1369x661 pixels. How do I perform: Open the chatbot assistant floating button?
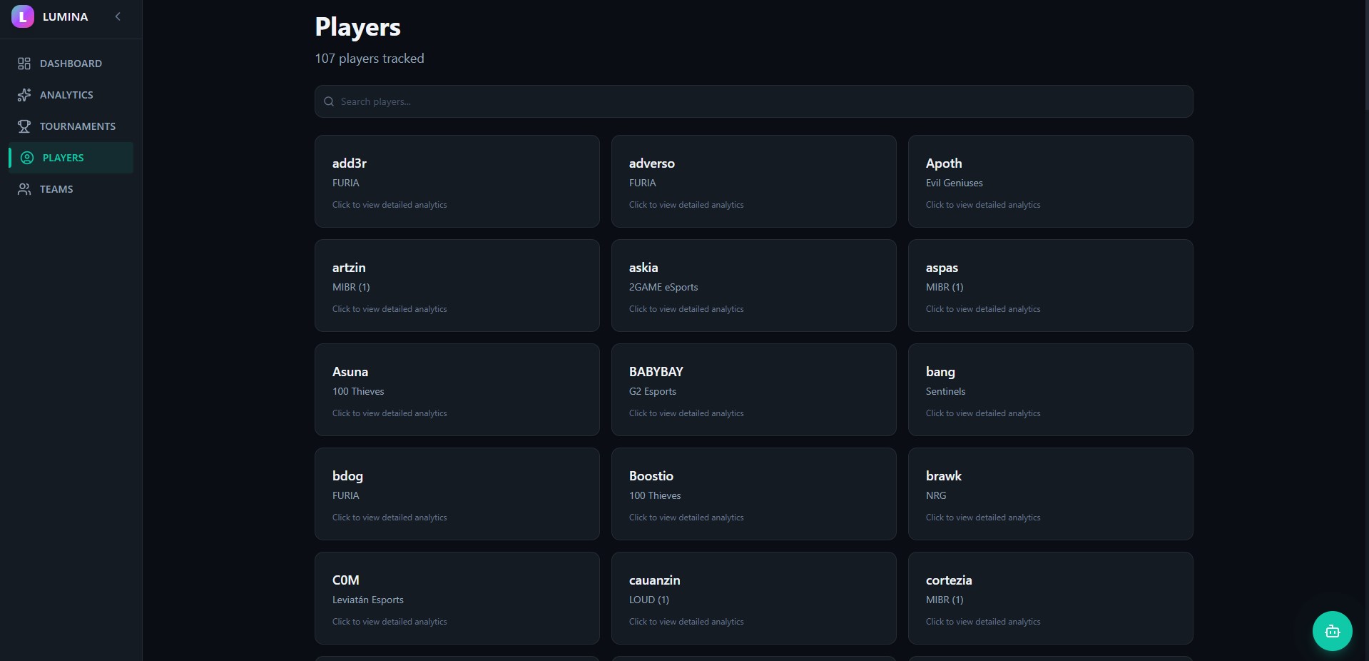click(1332, 631)
